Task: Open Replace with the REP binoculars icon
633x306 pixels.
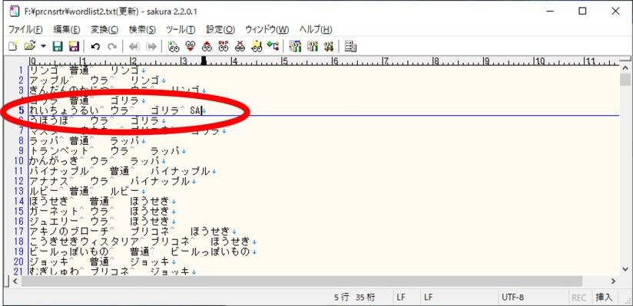Action: pyautogui.click(x=224, y=46)
